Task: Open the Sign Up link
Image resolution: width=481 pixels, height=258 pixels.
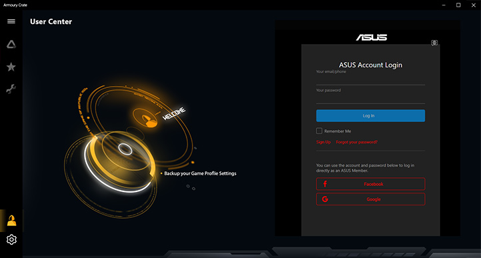Action: pyautogui.click(x=323, y=142)
